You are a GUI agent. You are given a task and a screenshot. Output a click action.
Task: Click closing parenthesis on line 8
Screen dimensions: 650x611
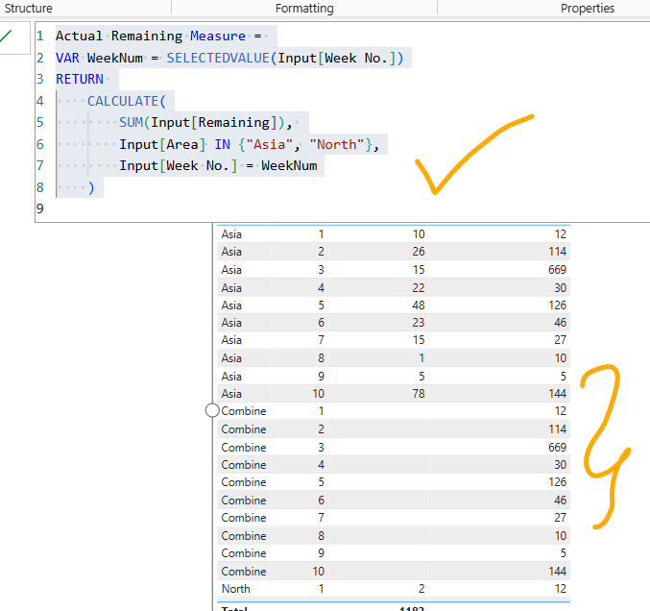pyautogui.click(x=91, y=187)
